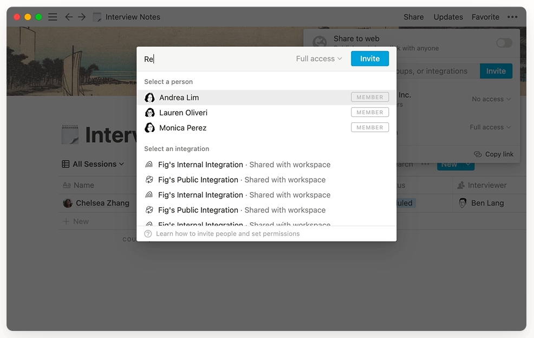
Task: Click the MEMBER badge next to Monica Perez
Action: pyautogui.click(x=370, y=128)
